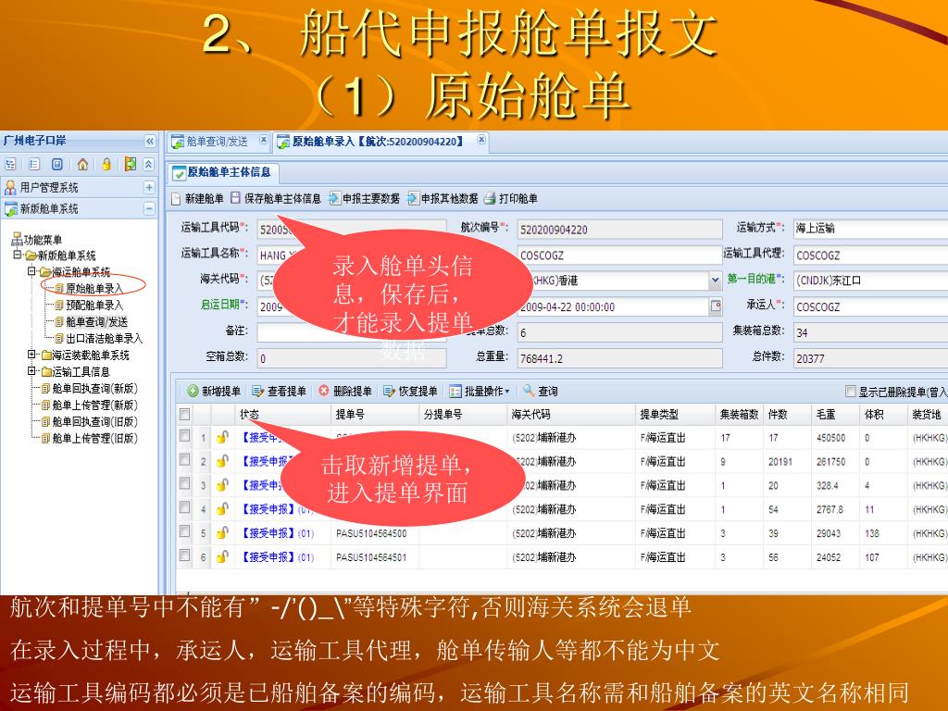The image size is (948, 711).
Task: Click 恢复提单 button
Action: 410,392
